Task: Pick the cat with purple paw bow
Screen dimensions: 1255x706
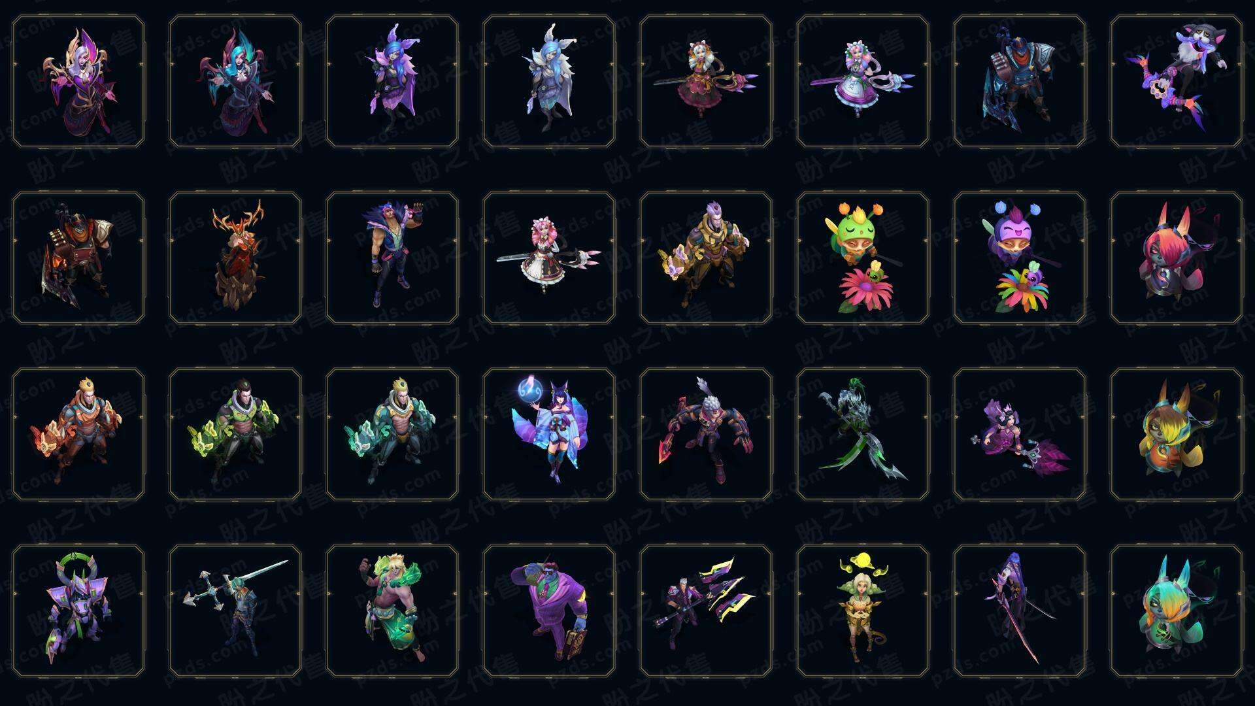Action: [x=1177, y=81]
